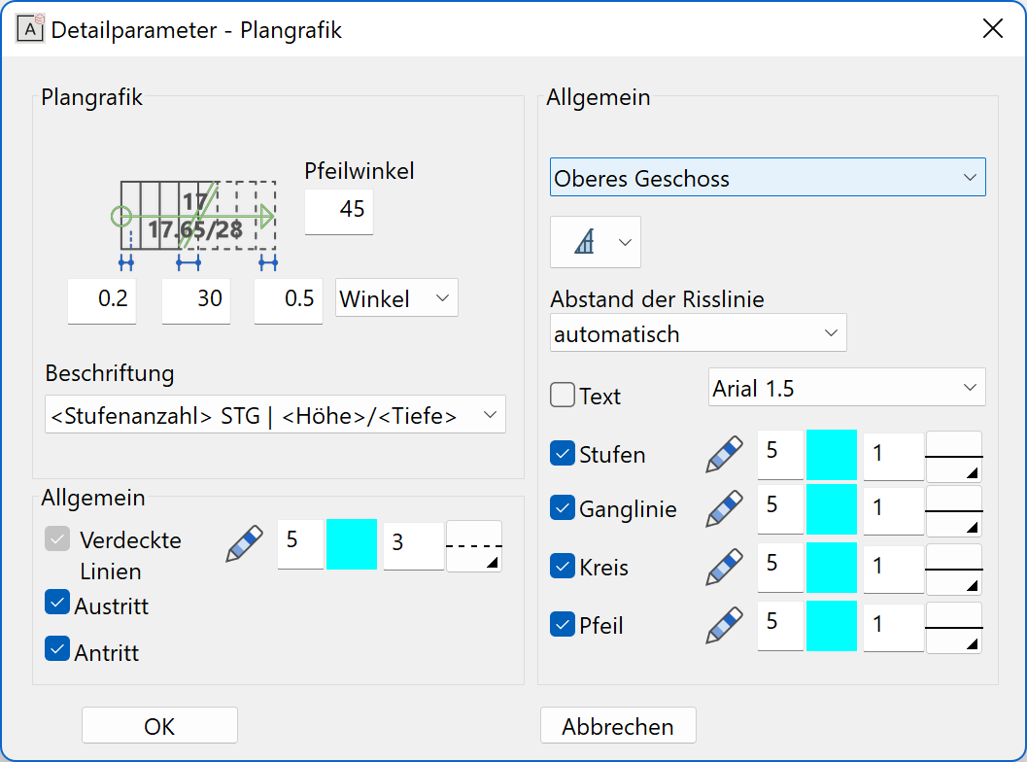Screen dimensions: 1027x762
Task: Click the cyan color swatch for Kreis
Action: tap(832, 567)
